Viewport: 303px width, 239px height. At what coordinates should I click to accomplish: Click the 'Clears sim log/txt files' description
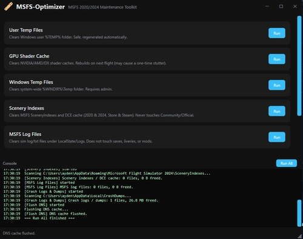(81, 141)
